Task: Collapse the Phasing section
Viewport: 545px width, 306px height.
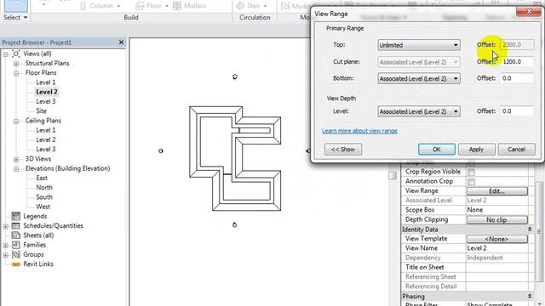Action: click(530, 297)
